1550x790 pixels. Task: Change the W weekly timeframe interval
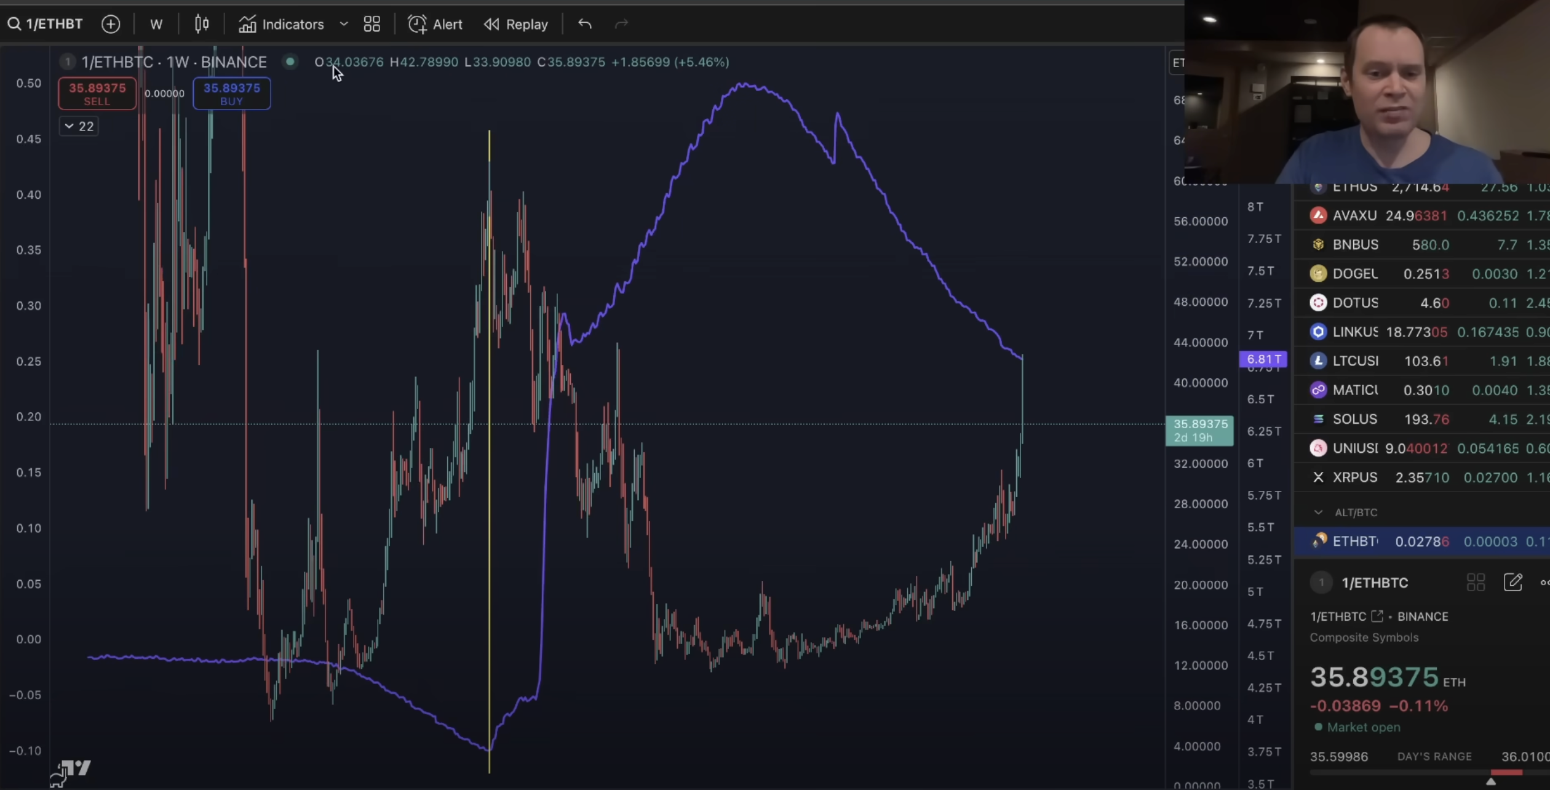point(156,24)
